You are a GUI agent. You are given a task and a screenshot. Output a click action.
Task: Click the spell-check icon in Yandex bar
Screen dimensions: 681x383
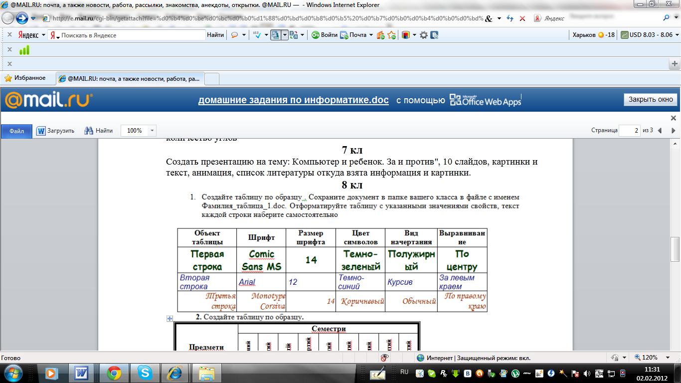pyautogui.click(x=257, y=35)
